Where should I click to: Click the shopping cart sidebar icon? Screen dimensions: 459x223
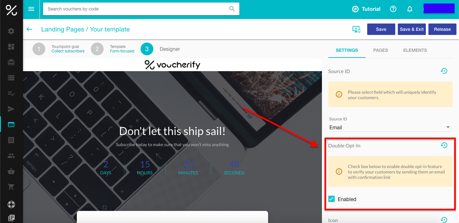[x=11, y=187]
